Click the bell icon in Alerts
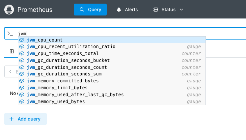Viewport: 246px width, 140px height. tap(119, 10)
